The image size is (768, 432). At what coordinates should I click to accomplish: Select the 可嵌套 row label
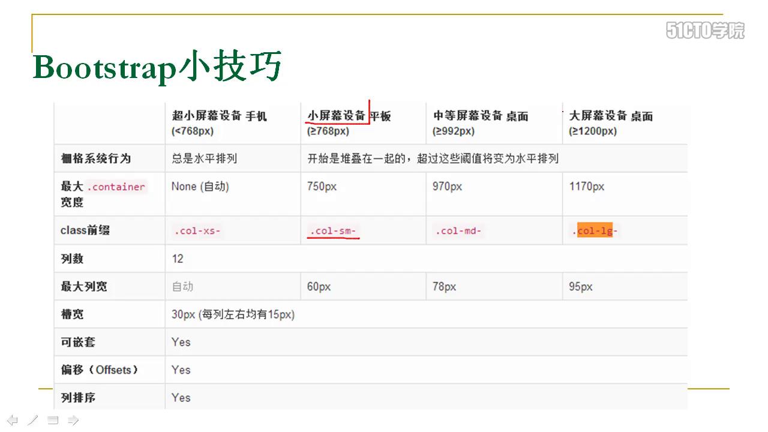pos(77,342)
